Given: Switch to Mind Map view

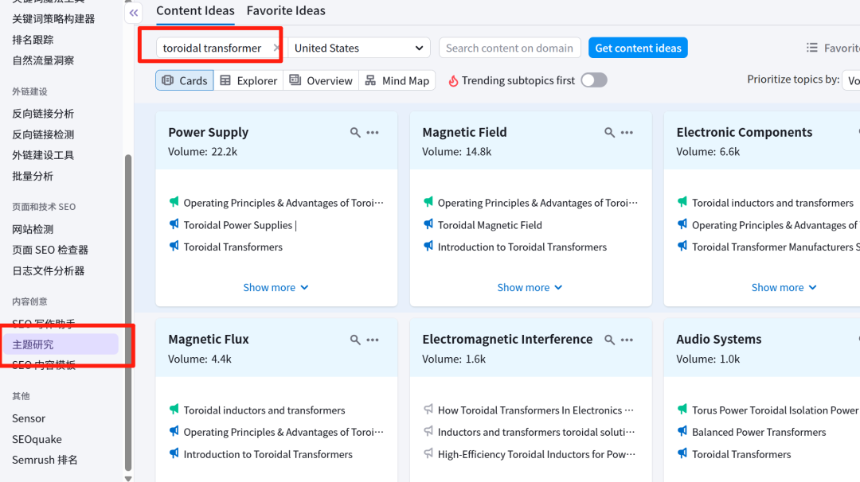Looking at the screenshot, I should 397,80.
